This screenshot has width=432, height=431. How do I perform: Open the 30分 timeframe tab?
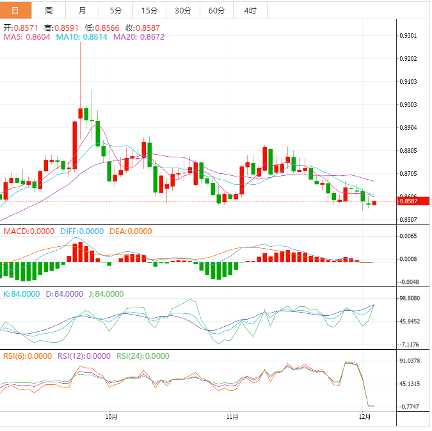tap(183, 10)
